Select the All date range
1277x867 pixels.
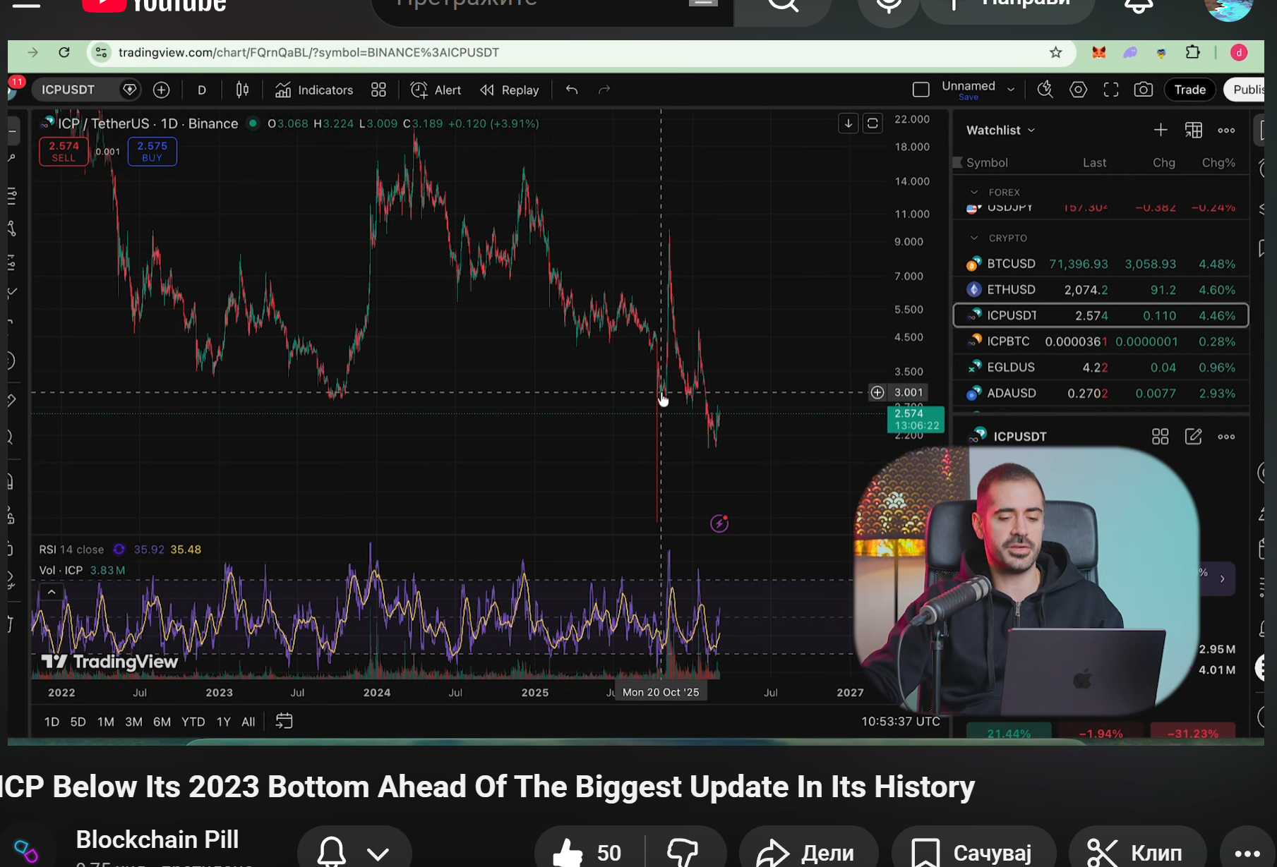tap(248, 722)
